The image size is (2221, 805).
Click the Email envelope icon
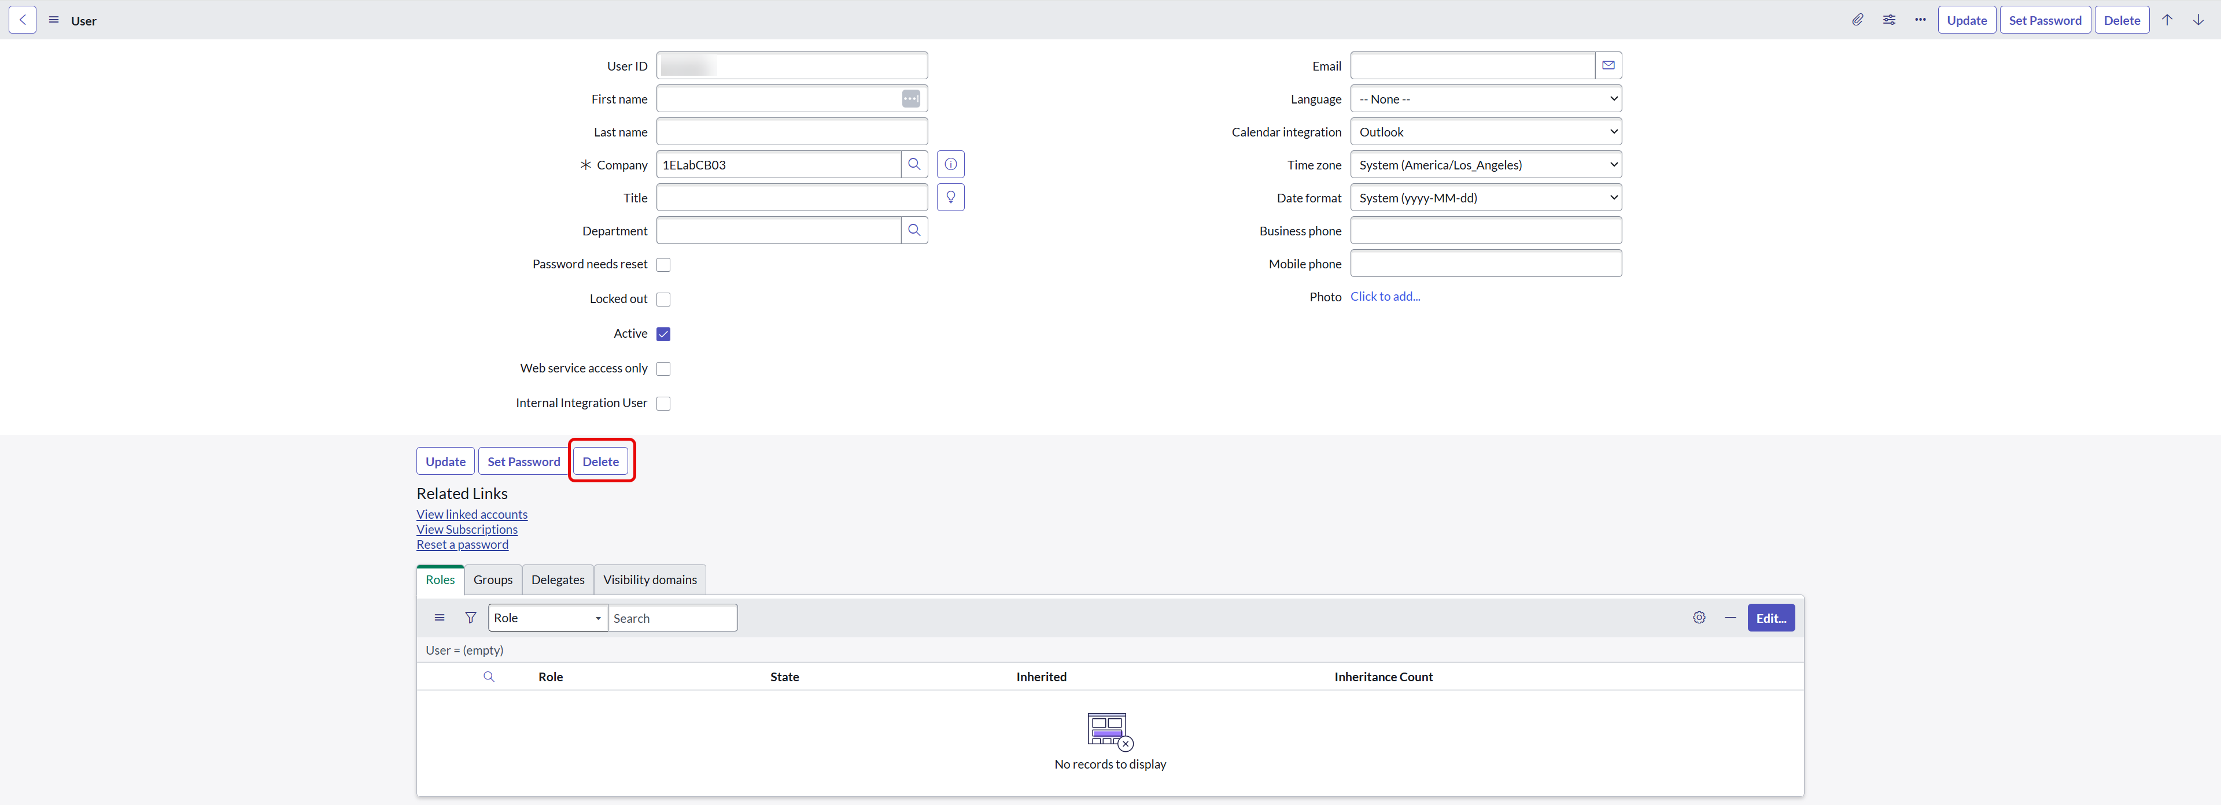click(1608, 65)
